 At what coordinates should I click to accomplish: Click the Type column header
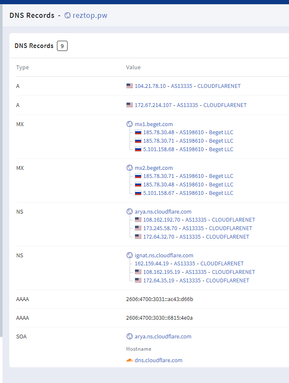click(x=23, y=68)
